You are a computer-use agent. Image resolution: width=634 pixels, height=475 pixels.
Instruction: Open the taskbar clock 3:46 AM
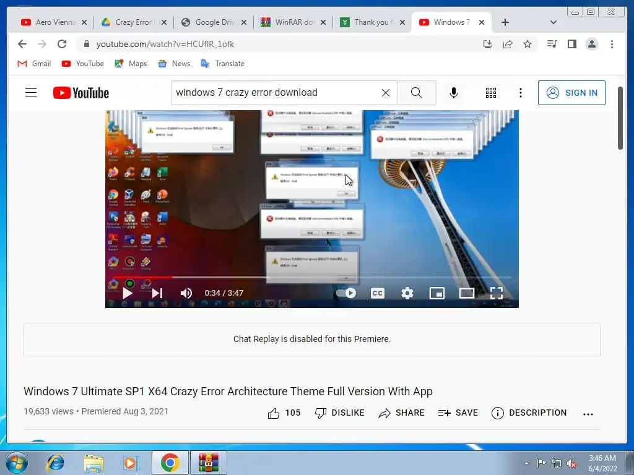click(602, 463)
